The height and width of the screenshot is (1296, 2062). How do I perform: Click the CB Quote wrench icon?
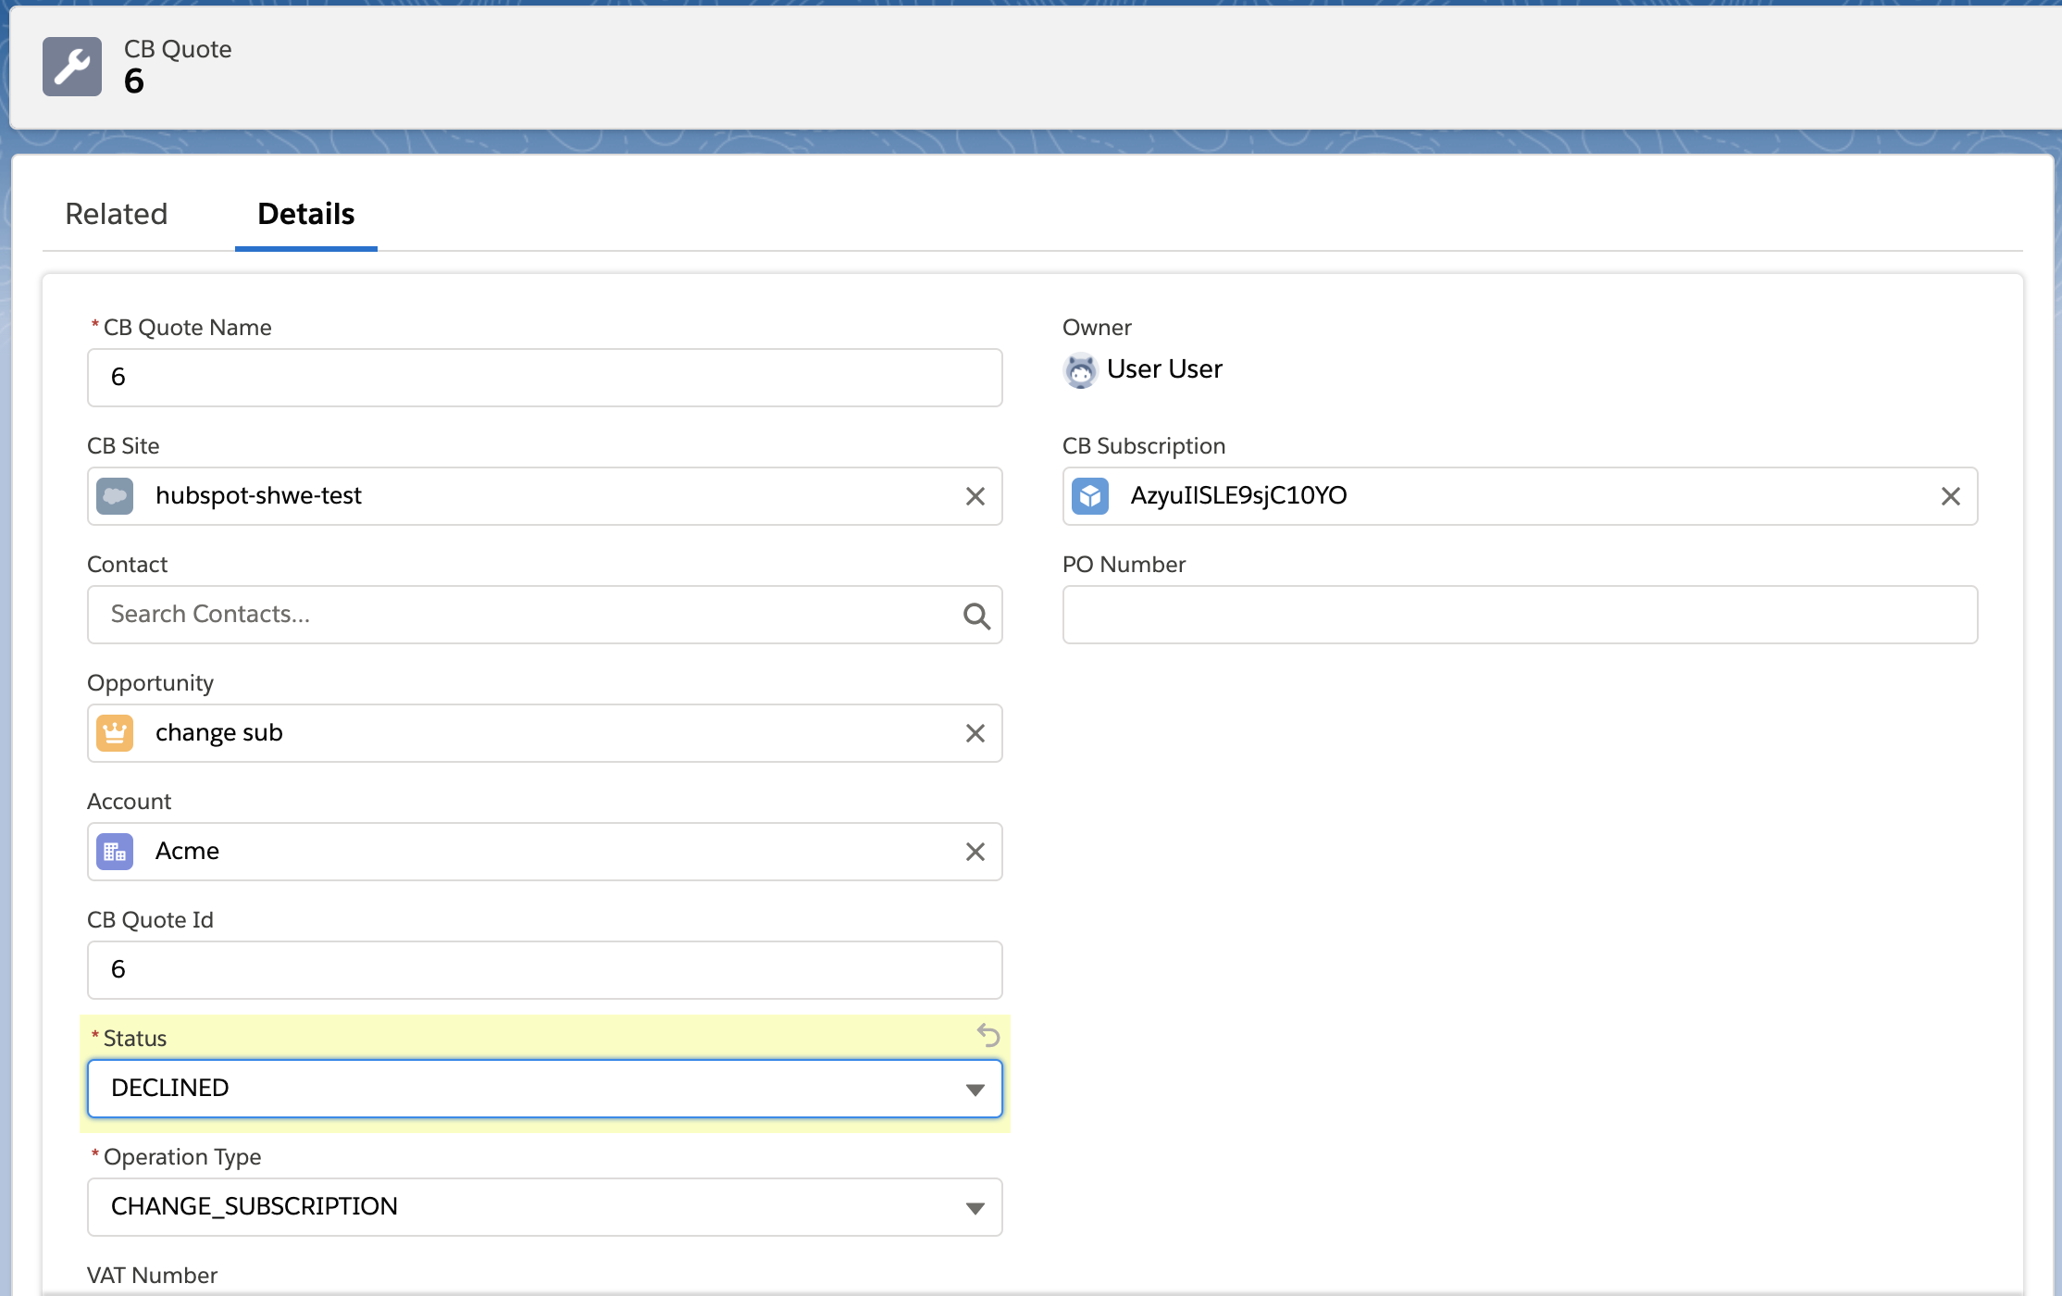tap(72, 67)
